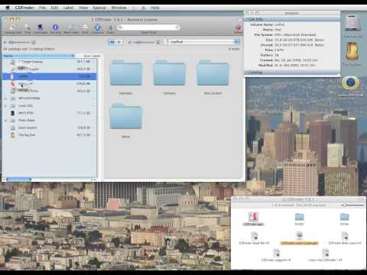Select the MP3-DVD-ROMs row
Image resolution: width=367 pixels, height=275 pixels.
point(50,99)
